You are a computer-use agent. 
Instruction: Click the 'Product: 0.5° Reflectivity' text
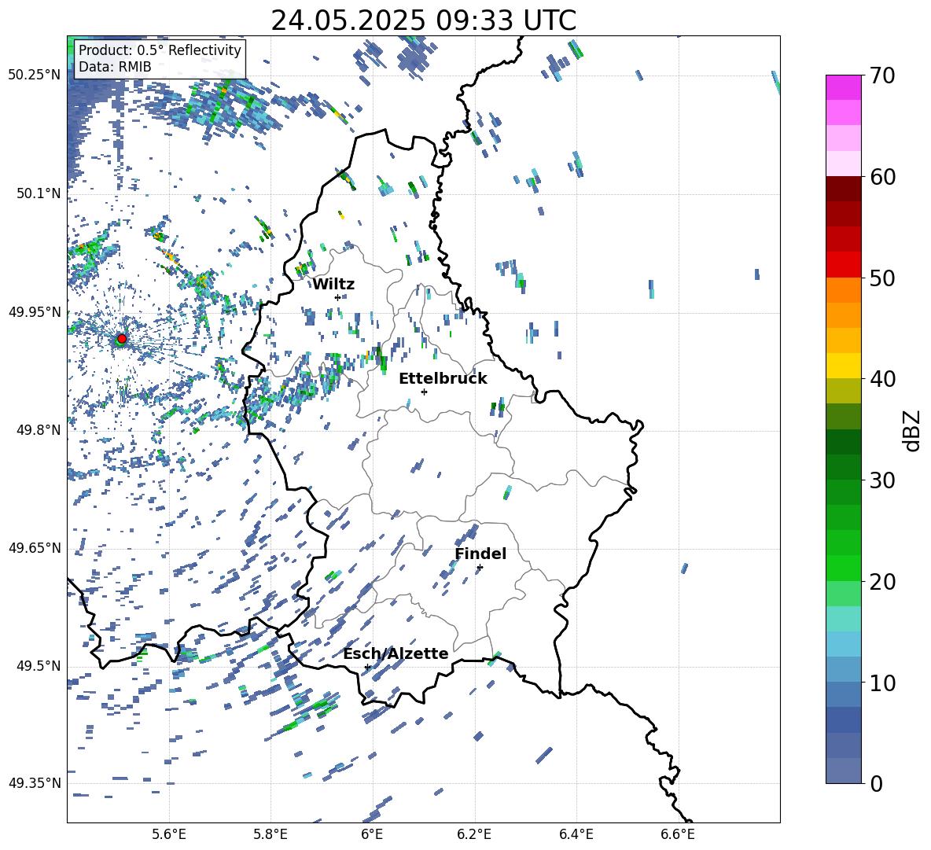point(160,50)
